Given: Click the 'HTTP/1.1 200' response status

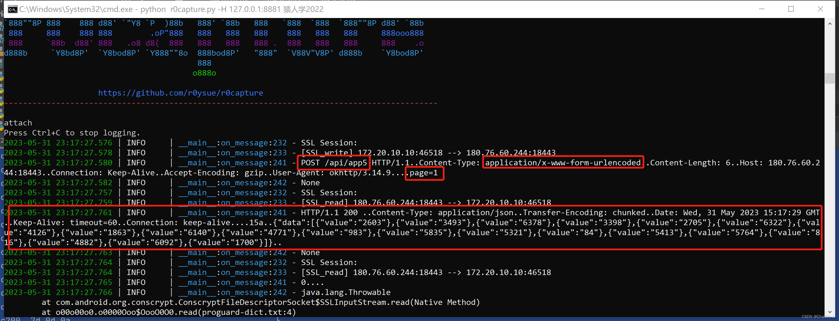Looking at the screenshot, I should [329, 212].
